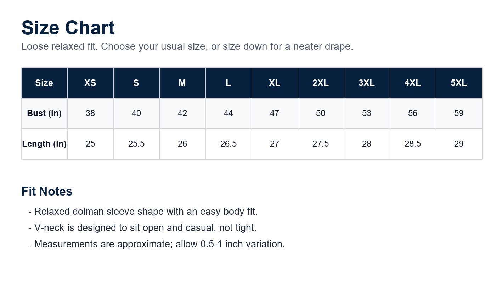Click the XS size column header
496x291 pixels.
(90, 83)
